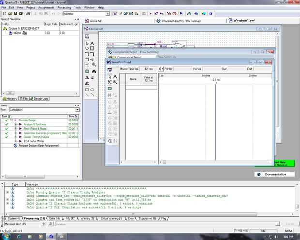Screen dimensions: 300x240
Task: Click the message Location input field
Action: (x=167, y=224)
